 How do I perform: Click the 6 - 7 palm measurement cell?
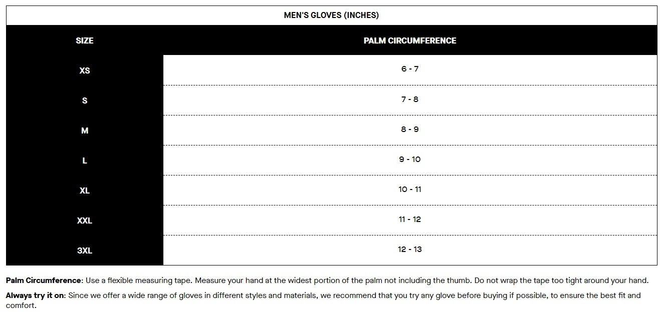point(409,69)
